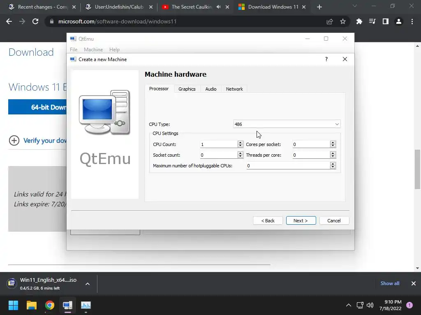Open a new Chrome tab

point(319,7)
